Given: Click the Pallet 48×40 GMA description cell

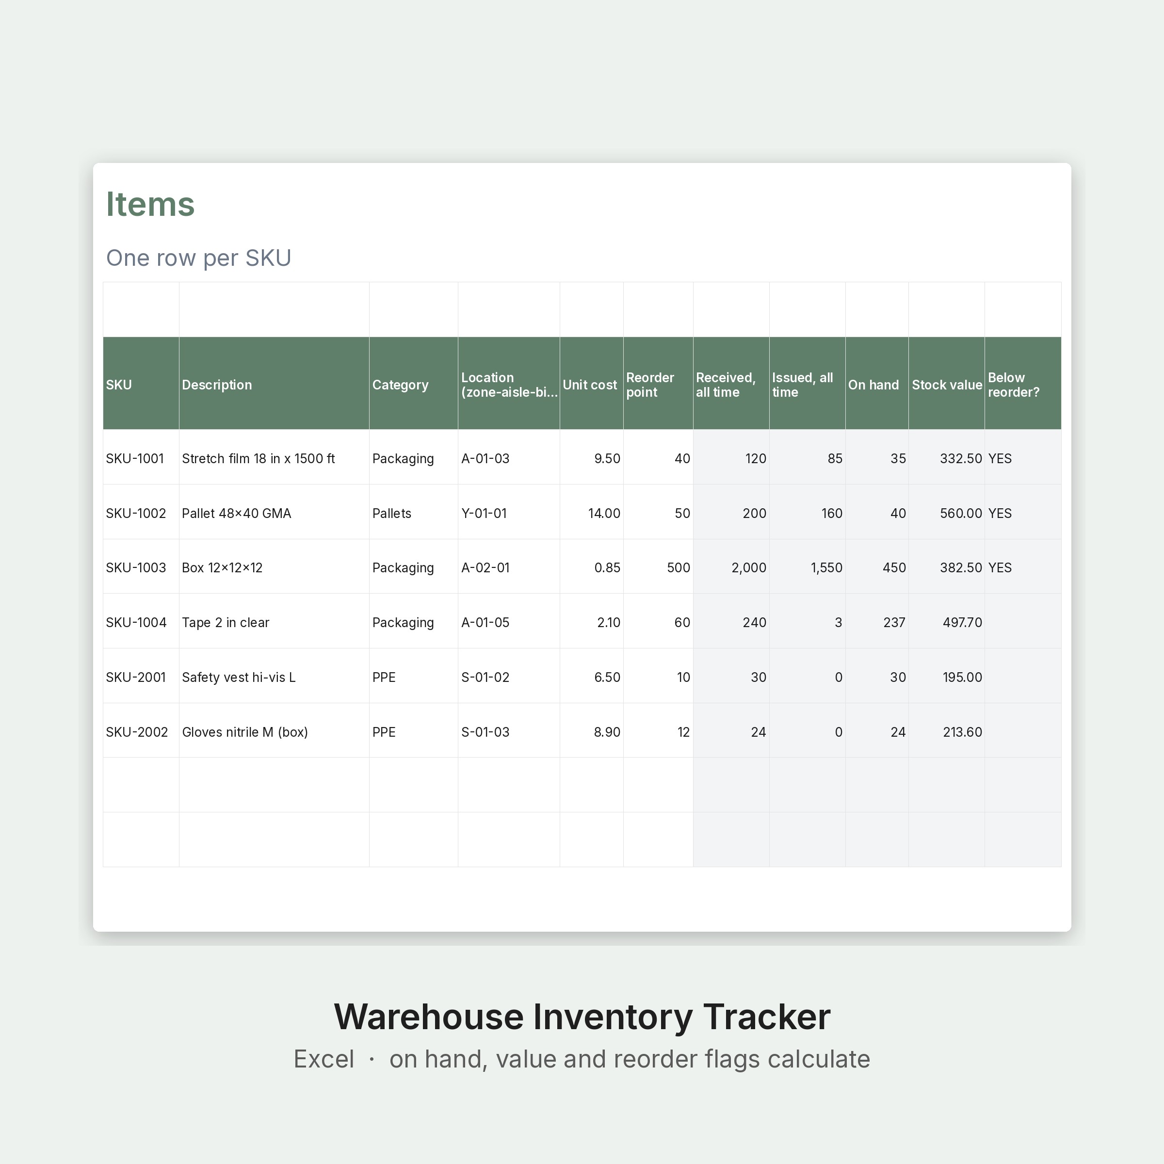Looking at the screenshot, I should [x=274, y=512].
